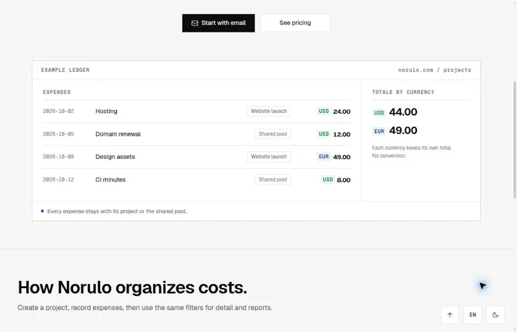This screenshot has width=517, height=332.
Task: Click the 'Create a project, record expenses' subtitle
Action: point(145,307)
